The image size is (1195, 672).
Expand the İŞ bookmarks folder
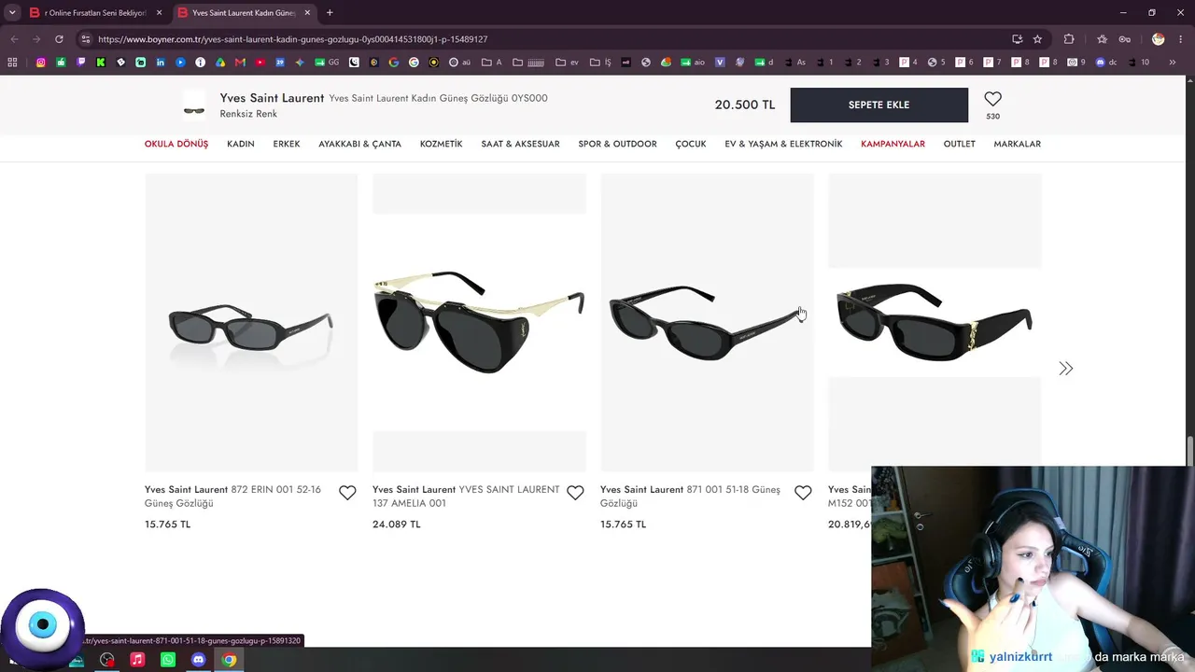tap(598, 63)
